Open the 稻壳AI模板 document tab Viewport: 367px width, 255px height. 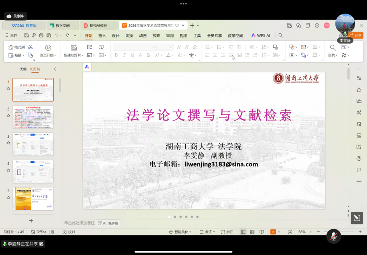(x=98, y=26)
